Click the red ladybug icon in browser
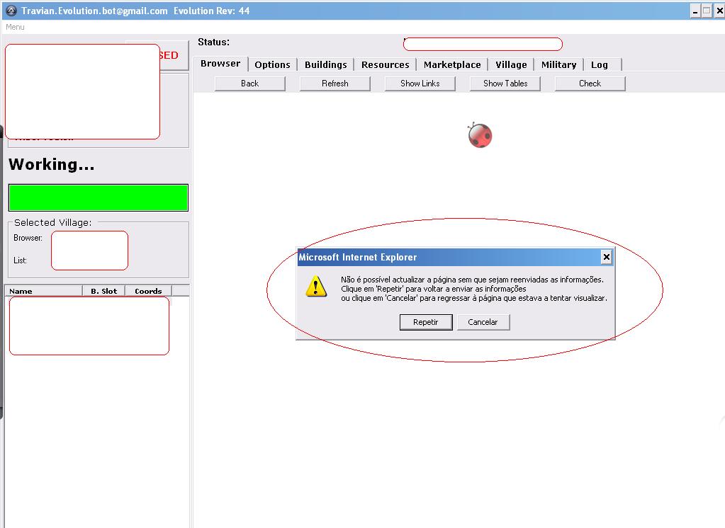The image size is (725, 528). coord(480,135)
